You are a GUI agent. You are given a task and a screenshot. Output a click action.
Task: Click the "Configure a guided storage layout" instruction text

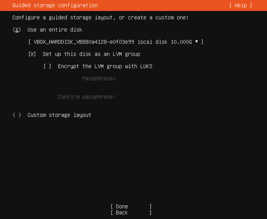pos(101,18)
